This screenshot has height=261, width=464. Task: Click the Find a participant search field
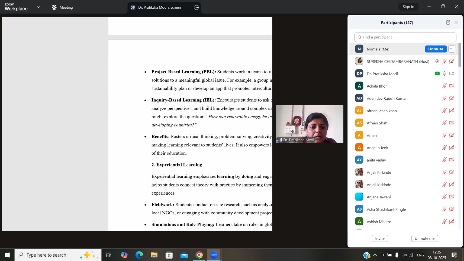(405, 37)
